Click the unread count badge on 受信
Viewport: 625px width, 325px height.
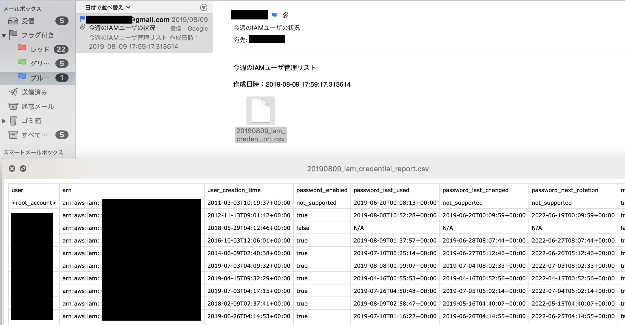[62, 21]
